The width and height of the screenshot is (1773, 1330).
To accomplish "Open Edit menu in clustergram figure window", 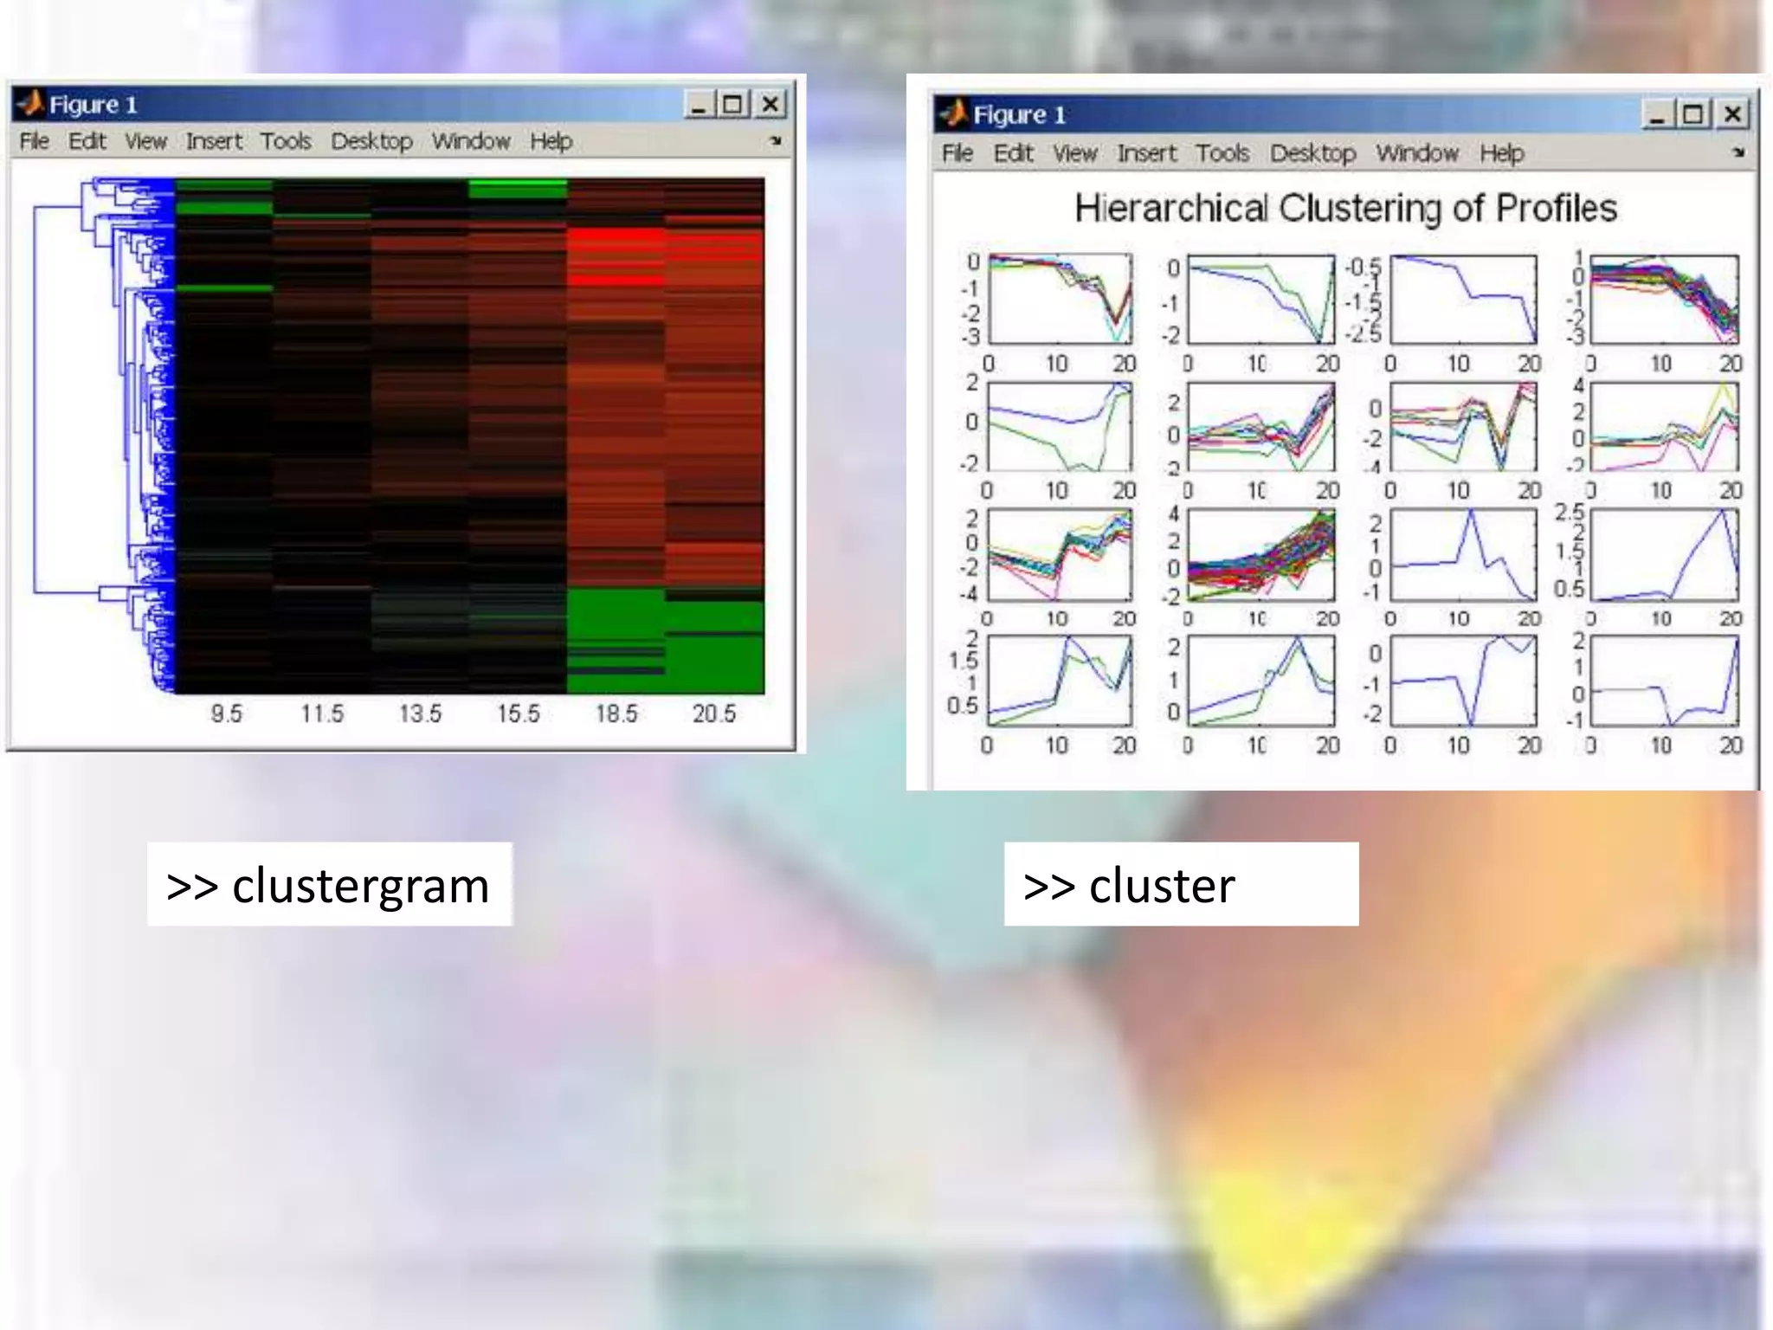I will [87, 141].
